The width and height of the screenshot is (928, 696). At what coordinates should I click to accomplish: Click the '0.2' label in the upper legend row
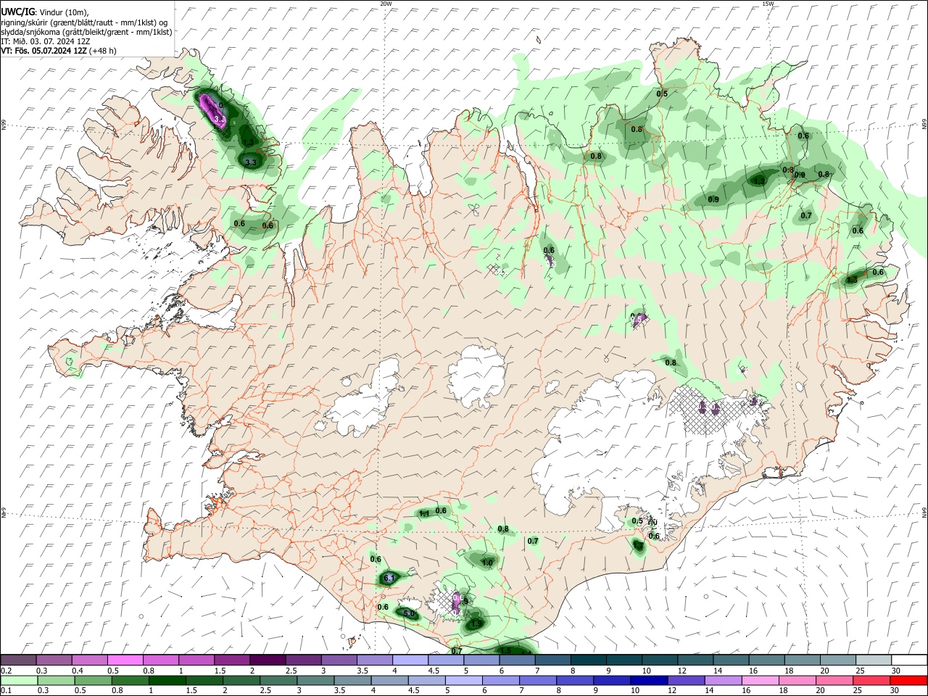[7, 671]
